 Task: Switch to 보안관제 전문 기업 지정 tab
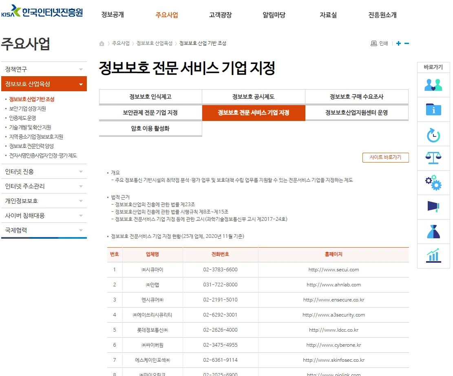(x=150, y=112)
